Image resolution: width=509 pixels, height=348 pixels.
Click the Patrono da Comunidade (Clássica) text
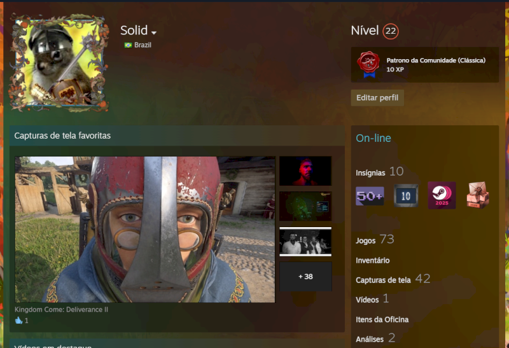(436, 60)
